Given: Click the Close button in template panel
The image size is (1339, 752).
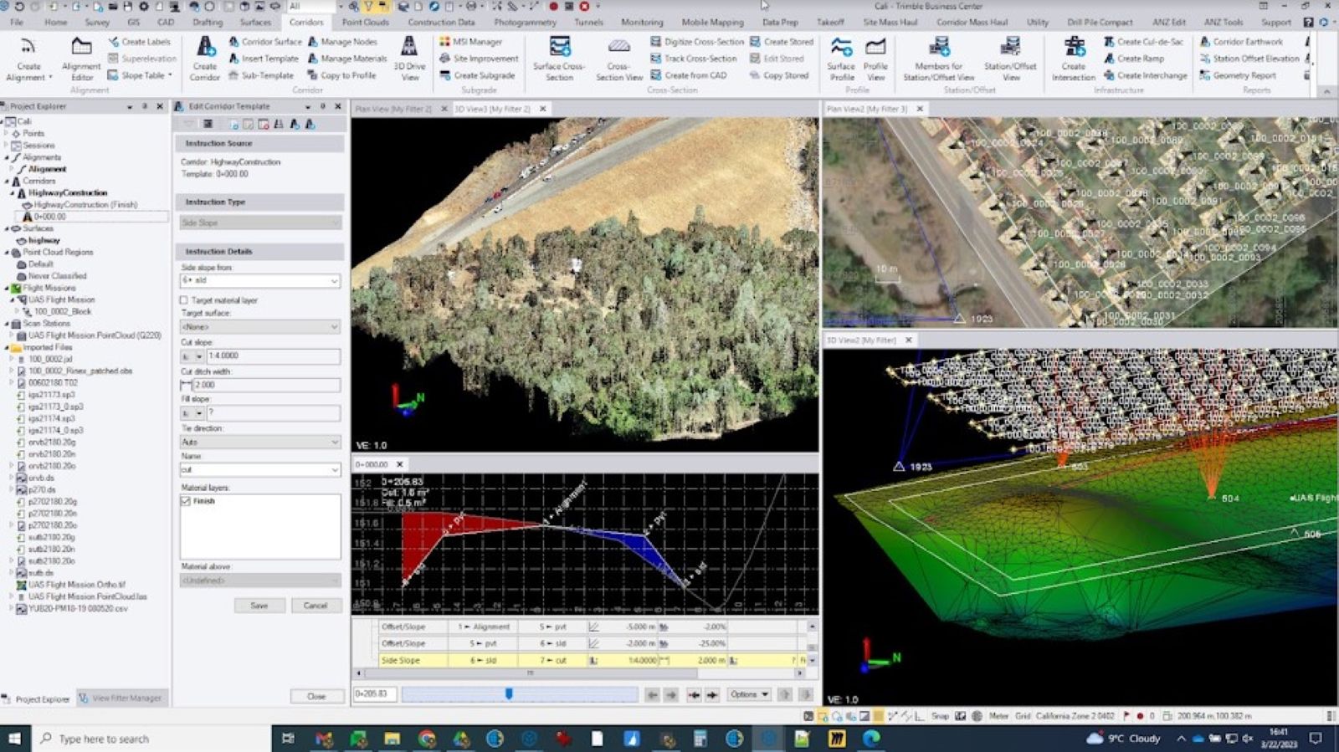Looking at the screenshot, I should click(x=316, y=696).
